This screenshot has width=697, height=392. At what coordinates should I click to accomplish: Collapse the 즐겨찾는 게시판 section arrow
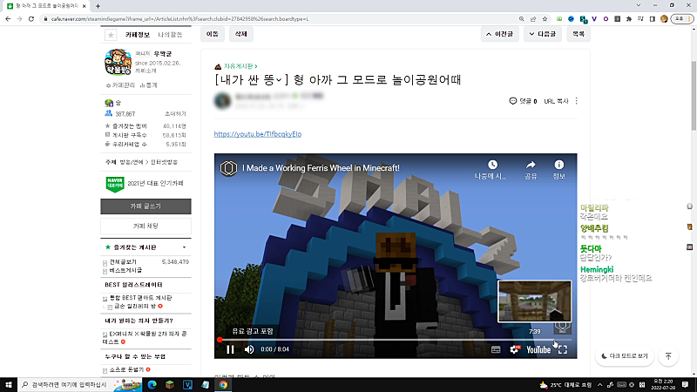coord(184,247)
